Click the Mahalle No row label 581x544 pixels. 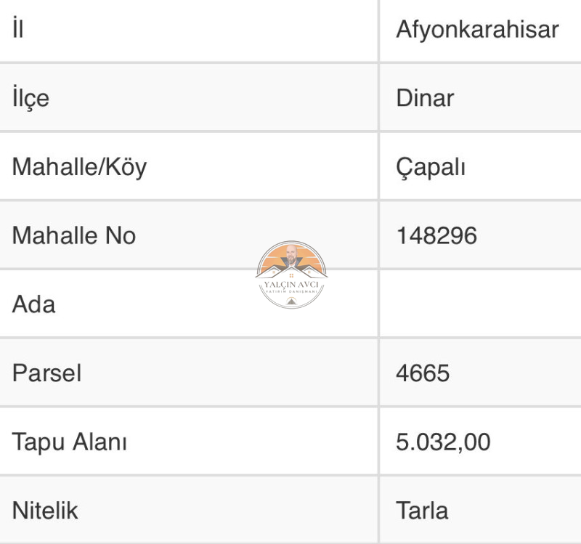[x=74, y=235]
